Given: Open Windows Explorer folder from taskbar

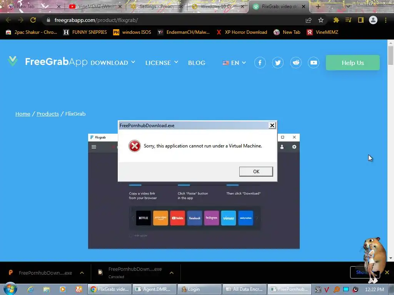Looking at the screenshot, I should 47,289.
